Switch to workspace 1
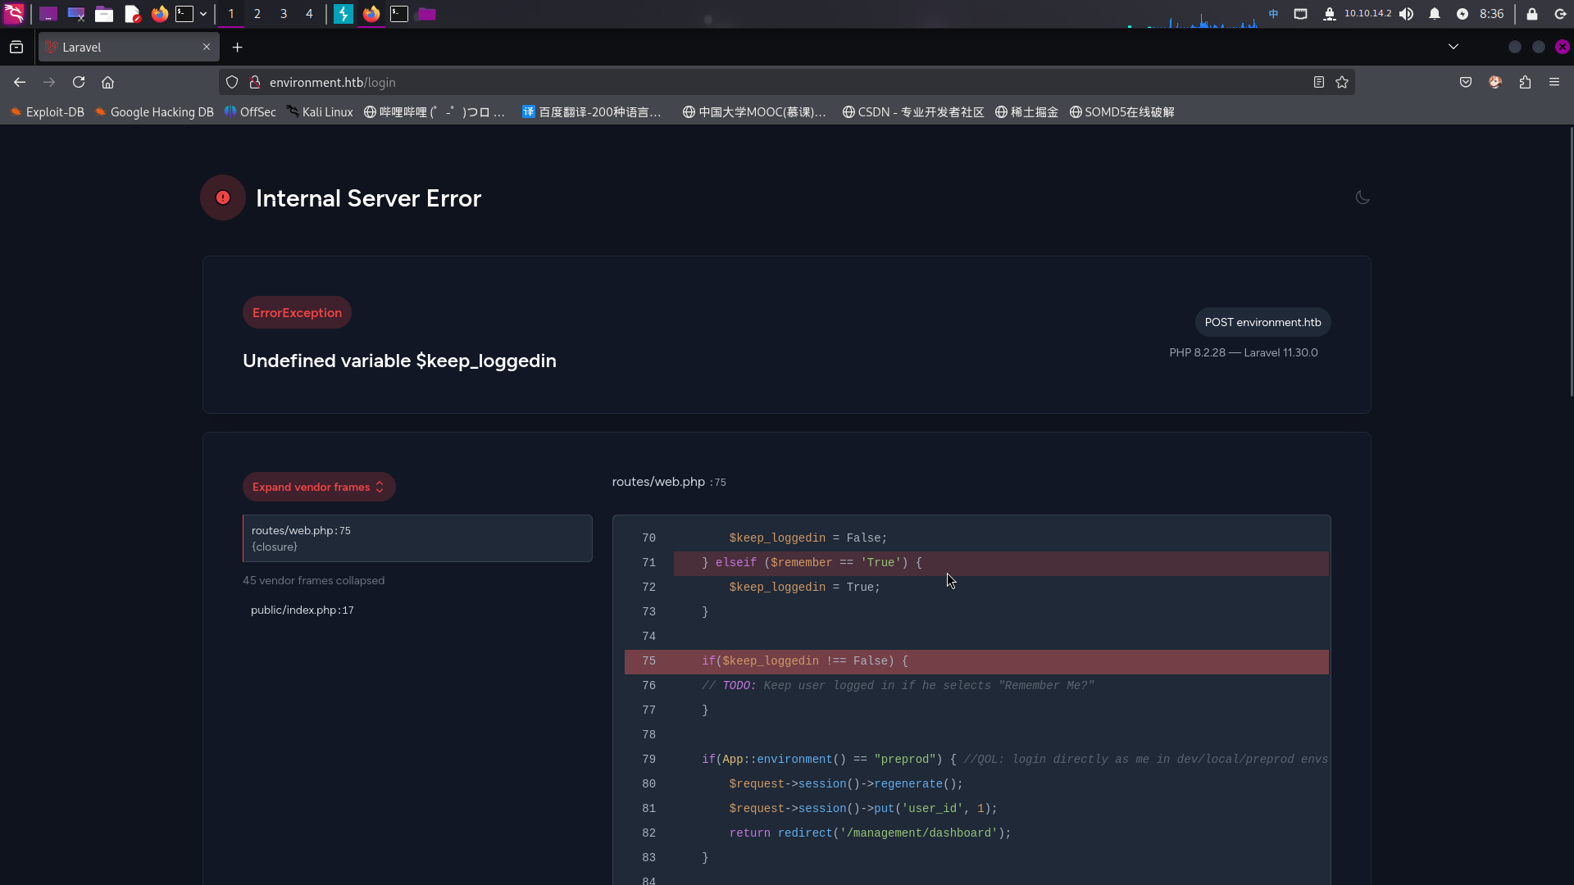The height and width of the screenshot is (885, 1574). point(231,14)
